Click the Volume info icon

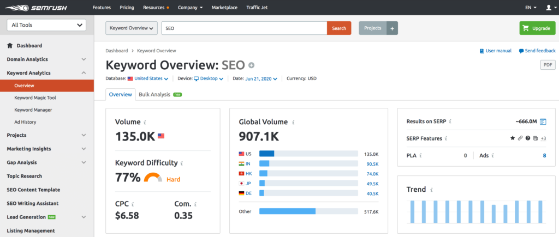(x=145, y=122)
